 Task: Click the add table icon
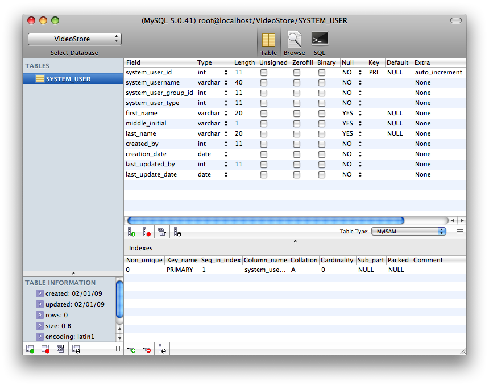(30, 349)
